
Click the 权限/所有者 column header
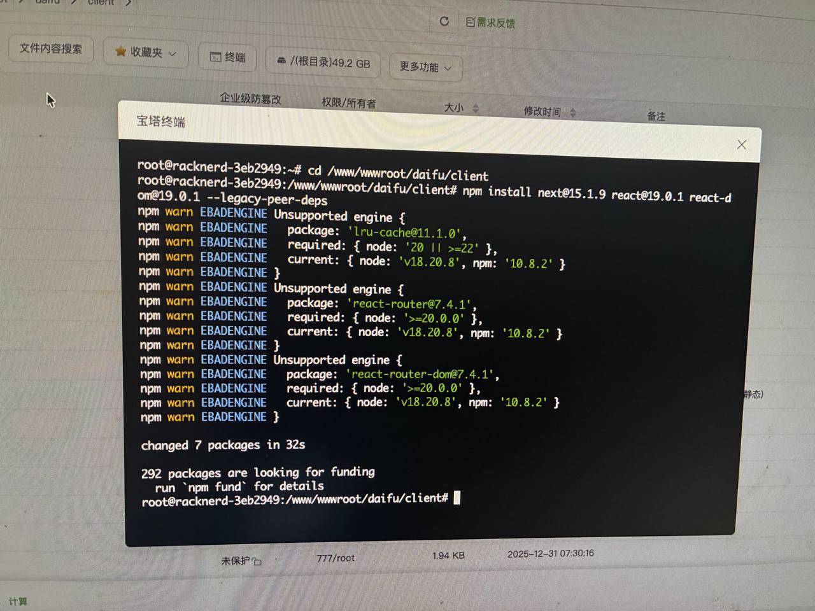tap(348, 102)
